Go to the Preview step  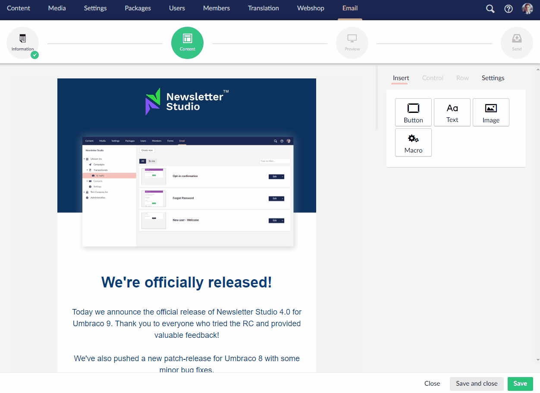[352, 43]
